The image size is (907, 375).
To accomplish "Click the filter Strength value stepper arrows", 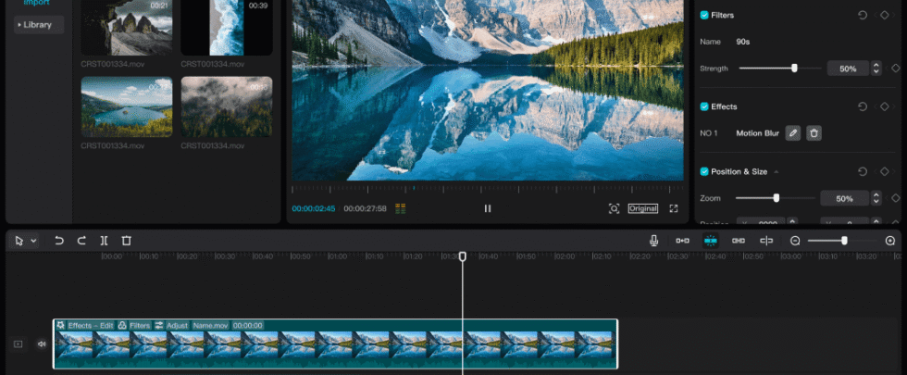I will 876,69.
